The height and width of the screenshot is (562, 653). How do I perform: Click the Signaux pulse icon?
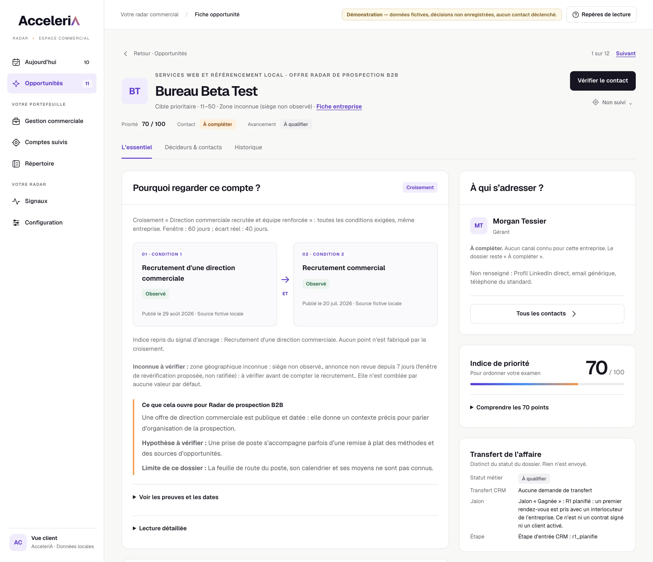(16, 201)
